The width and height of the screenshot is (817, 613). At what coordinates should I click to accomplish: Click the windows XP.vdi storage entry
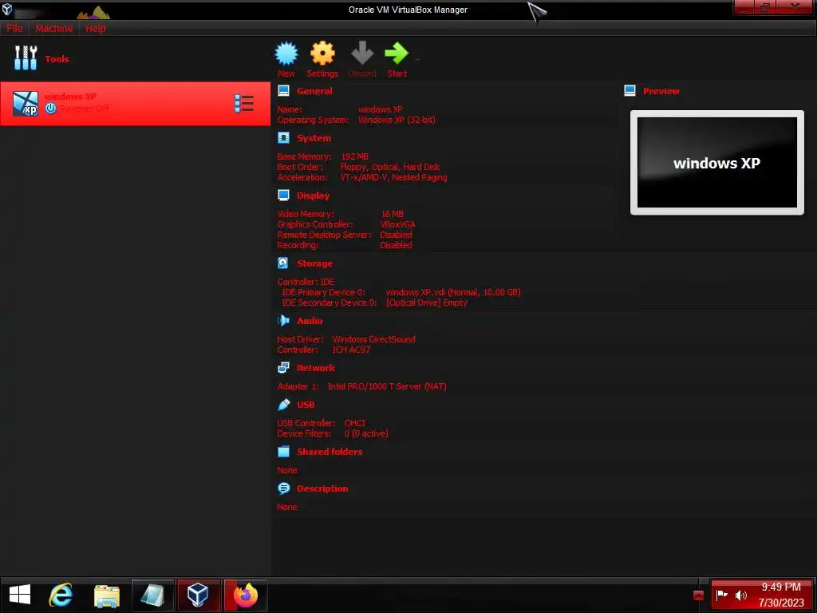click(x=453, y=292)
